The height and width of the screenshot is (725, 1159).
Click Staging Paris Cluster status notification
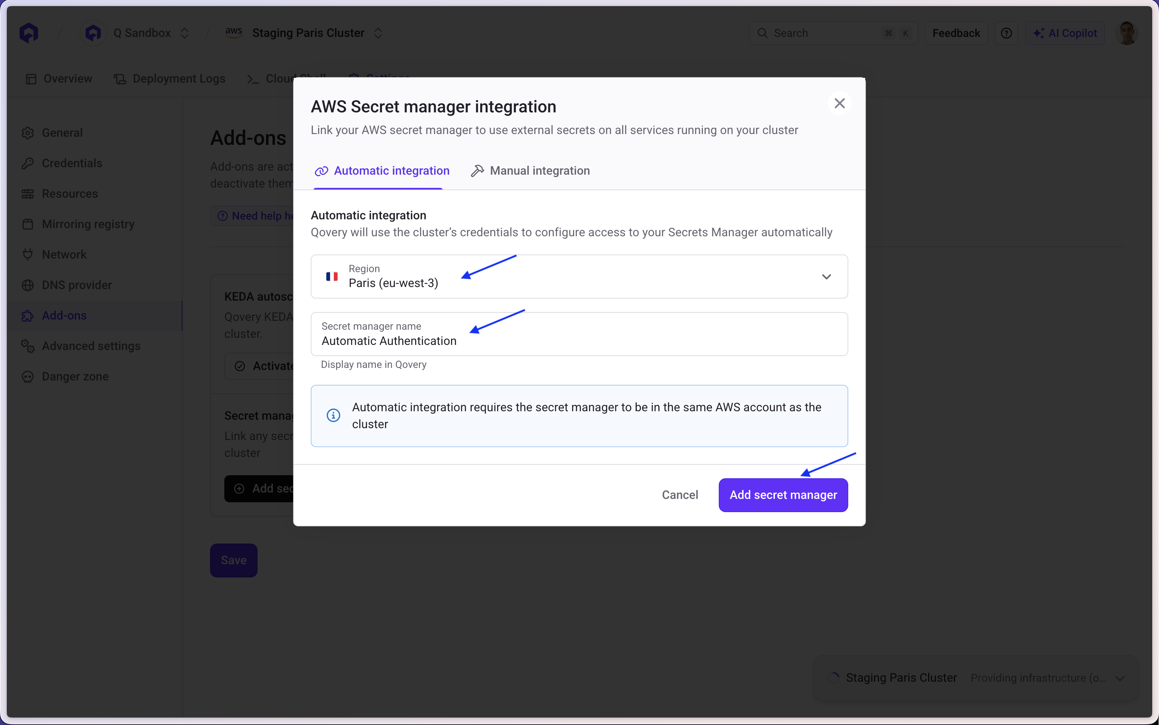click(976, 678)
